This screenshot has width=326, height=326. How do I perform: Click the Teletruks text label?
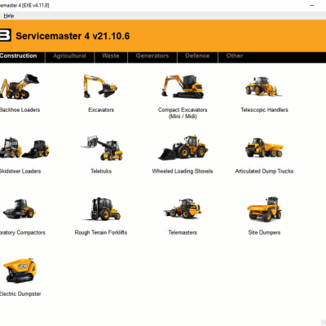[101, 171]
